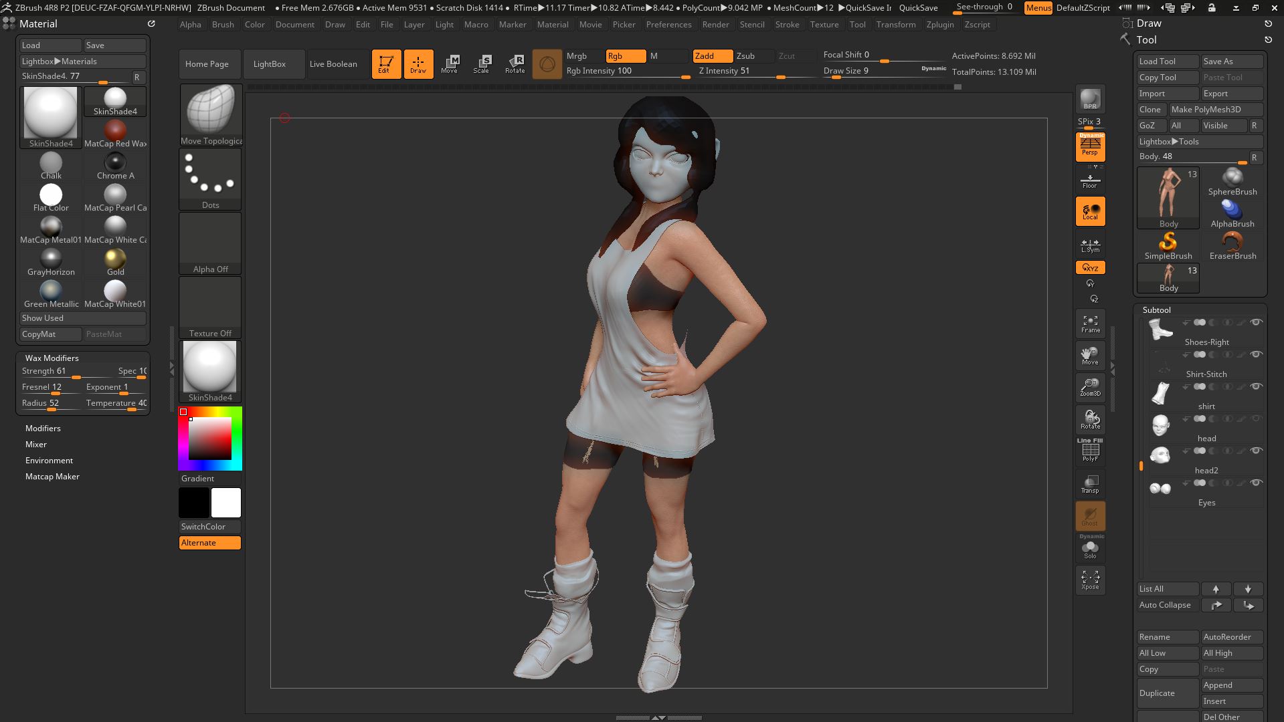Select the AlphaBrush tool

[x=1232, y=214]
